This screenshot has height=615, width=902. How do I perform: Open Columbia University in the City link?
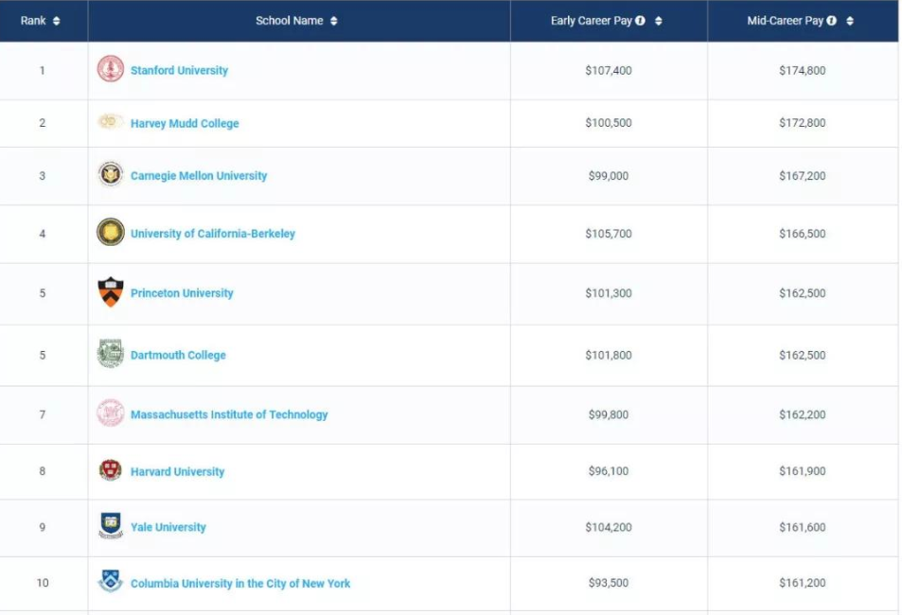tap(239, 584)
